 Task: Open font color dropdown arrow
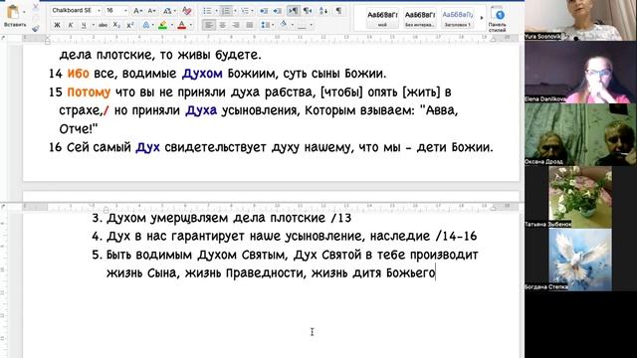pos(190,25)
